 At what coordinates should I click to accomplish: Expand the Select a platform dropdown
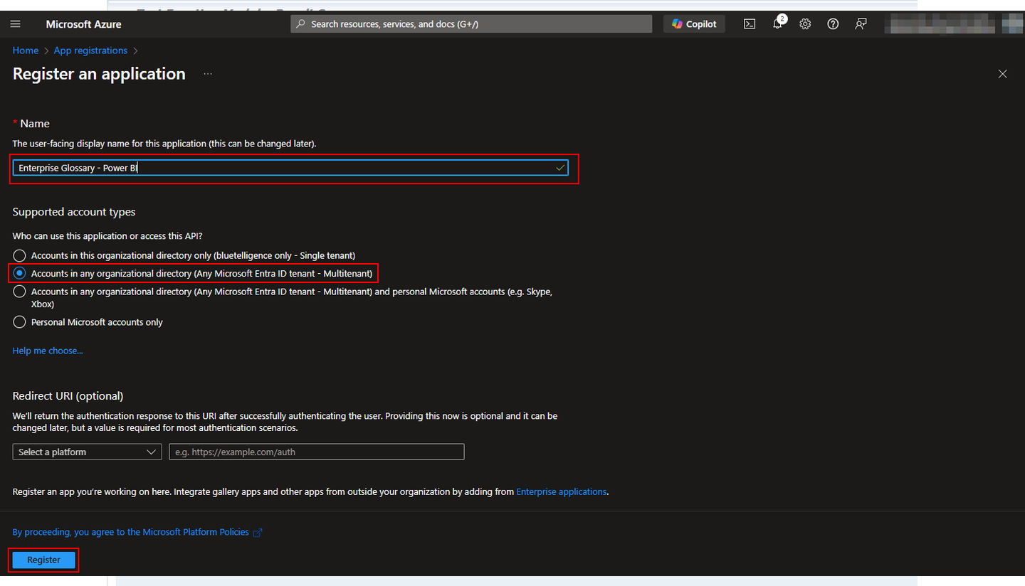(x=88, y=452)
